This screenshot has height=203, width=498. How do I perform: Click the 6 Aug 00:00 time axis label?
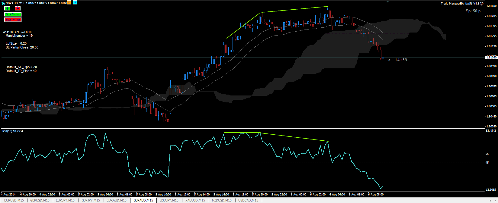pos(298,195)
